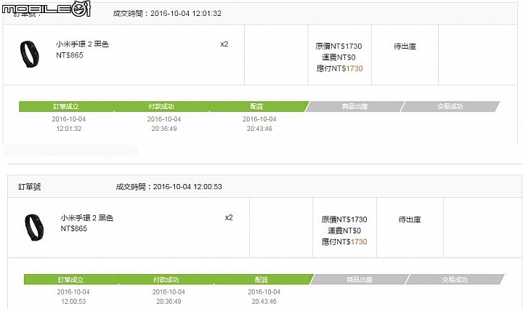Screen dimensions: 523x309
Task: Select 付款成功 step in second order progress
Action: tap(166, 279)
